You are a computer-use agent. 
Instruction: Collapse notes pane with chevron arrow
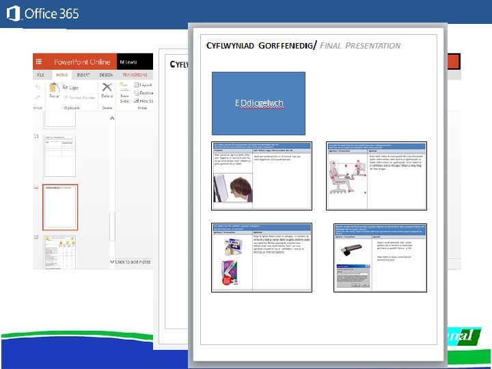point(112,261)
